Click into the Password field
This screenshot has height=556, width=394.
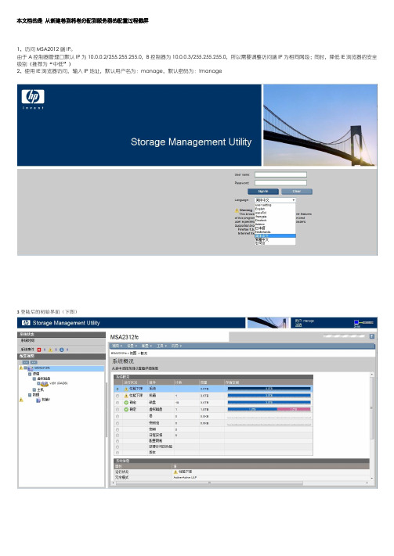[280, 183]
